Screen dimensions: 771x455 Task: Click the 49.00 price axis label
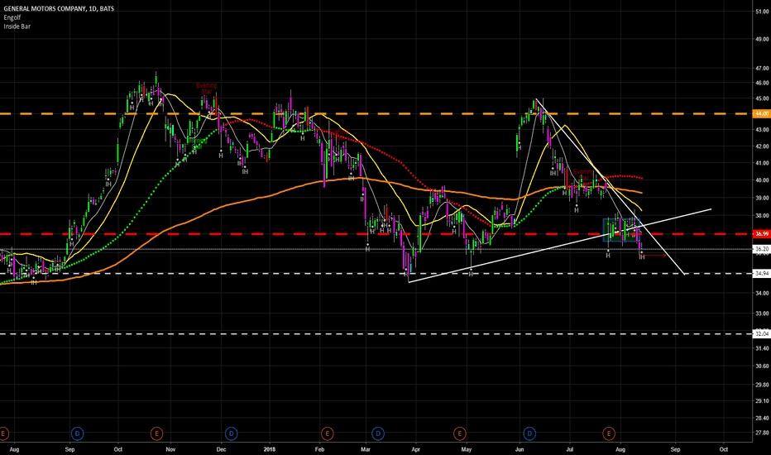[x=762, y=40]
